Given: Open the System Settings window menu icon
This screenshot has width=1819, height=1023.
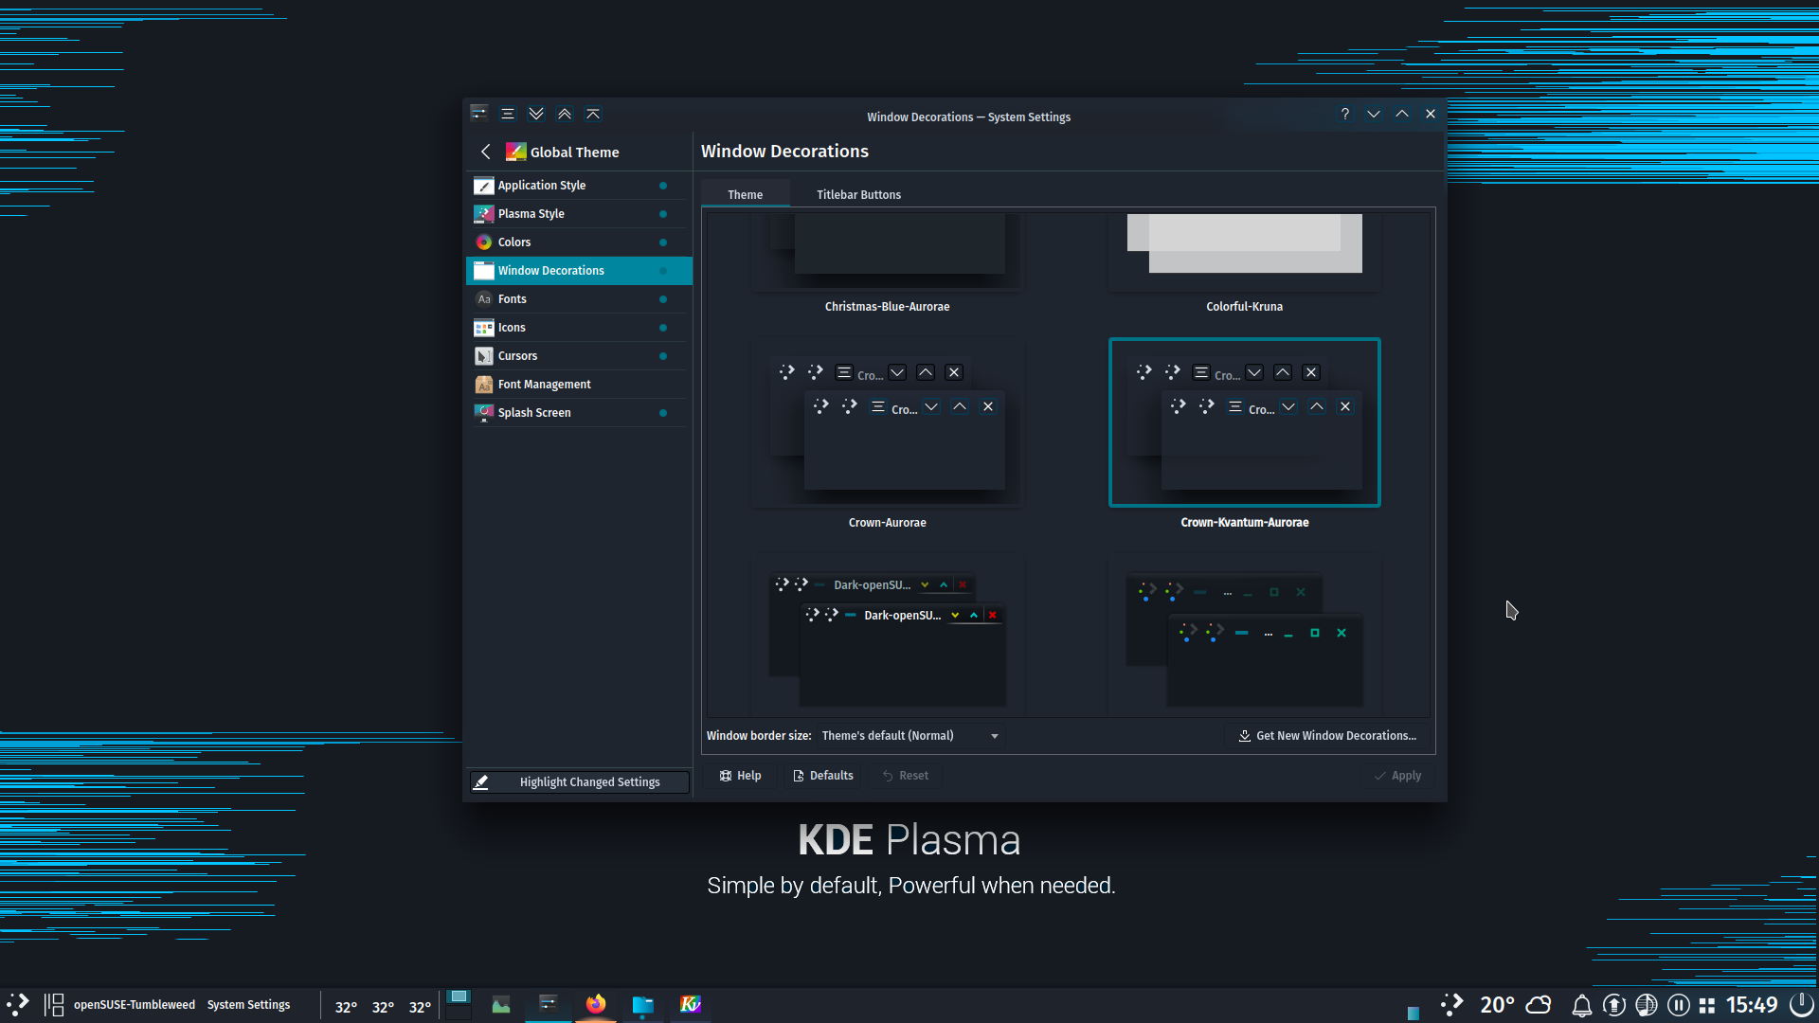Looking at the screenshot, I should (x=479, y=114).
